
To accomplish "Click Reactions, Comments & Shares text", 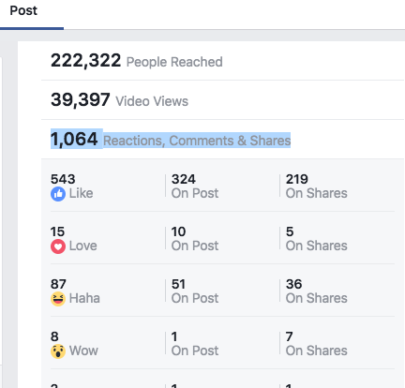I will pos(197,141).
